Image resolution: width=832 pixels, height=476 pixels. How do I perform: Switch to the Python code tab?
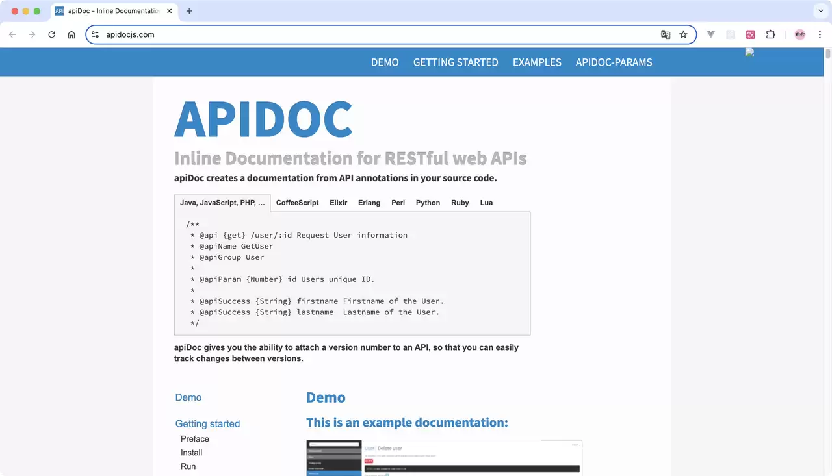point(428,203)
